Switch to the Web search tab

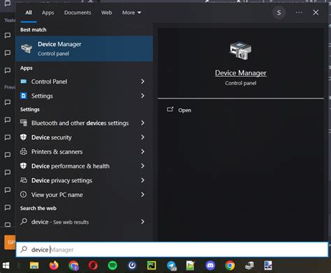click(x=106, y=13)
